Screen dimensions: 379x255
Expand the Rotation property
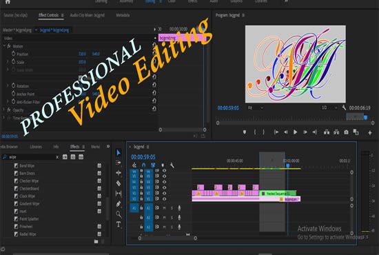8,85
